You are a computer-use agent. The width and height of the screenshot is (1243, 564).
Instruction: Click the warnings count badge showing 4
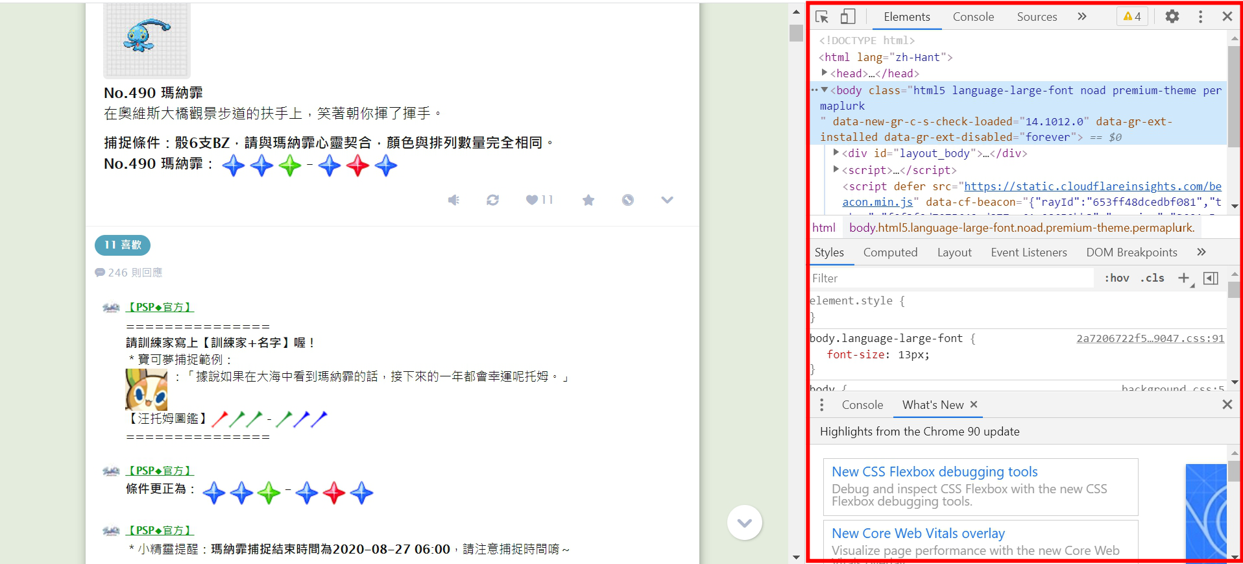[1132, 17]
